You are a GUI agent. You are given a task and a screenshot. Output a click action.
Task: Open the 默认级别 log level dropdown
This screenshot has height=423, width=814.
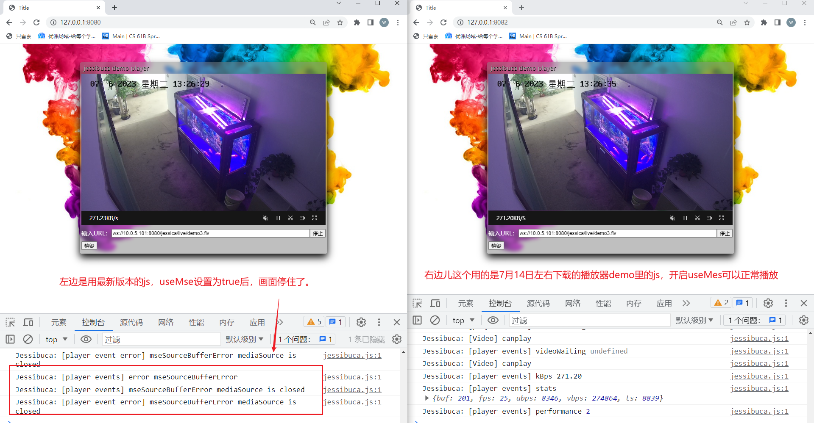[x=245, y=339]
